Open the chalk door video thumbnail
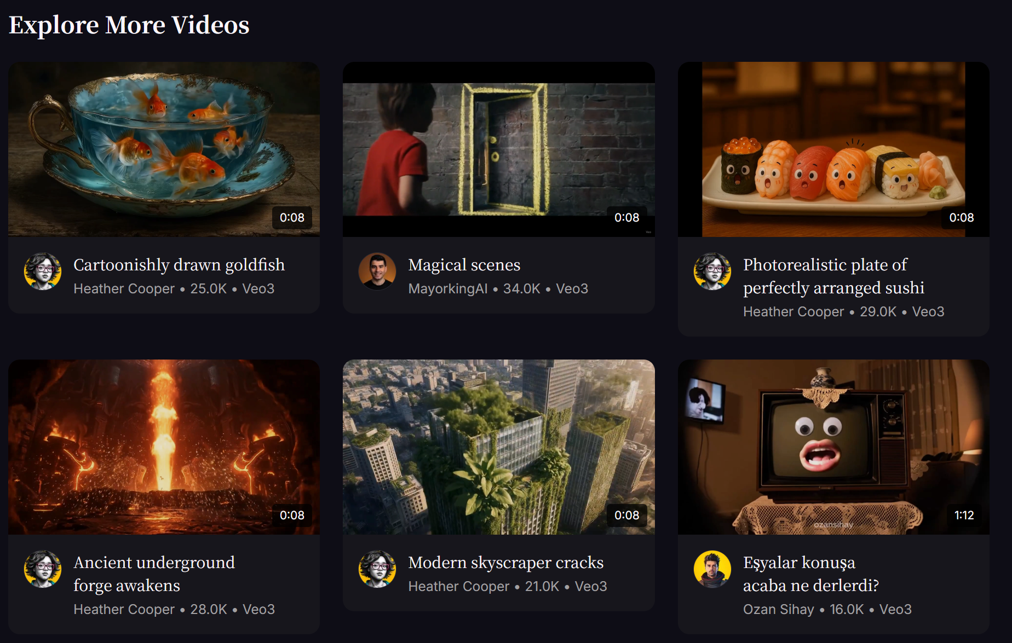 pyautogui.click(x=498, y=149)
